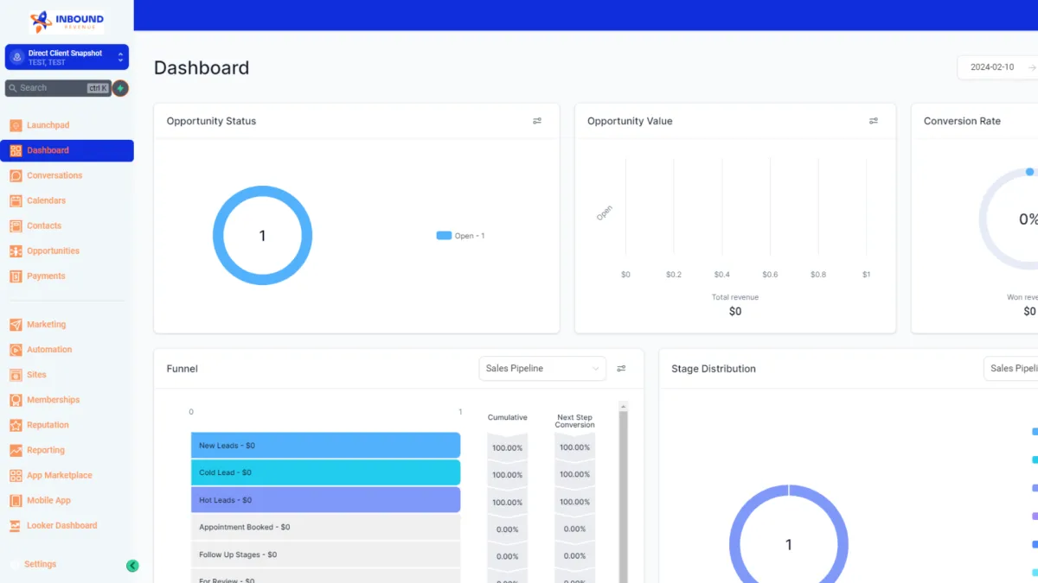Viewport: 1038px width, 583px height.
Task: Open Funnel filter settings icon
Action: click(x=621, y=369)
